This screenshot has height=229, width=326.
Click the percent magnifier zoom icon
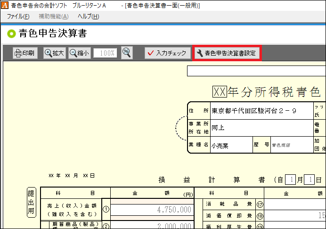click(127, 53)
